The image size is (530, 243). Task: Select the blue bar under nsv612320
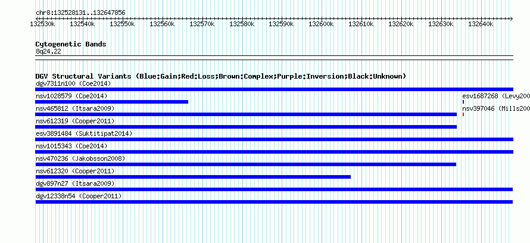[x=193, y=177]
